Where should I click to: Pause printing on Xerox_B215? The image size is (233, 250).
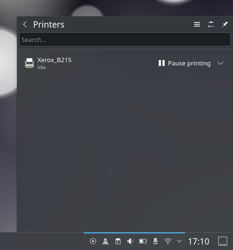pos(184,63)
